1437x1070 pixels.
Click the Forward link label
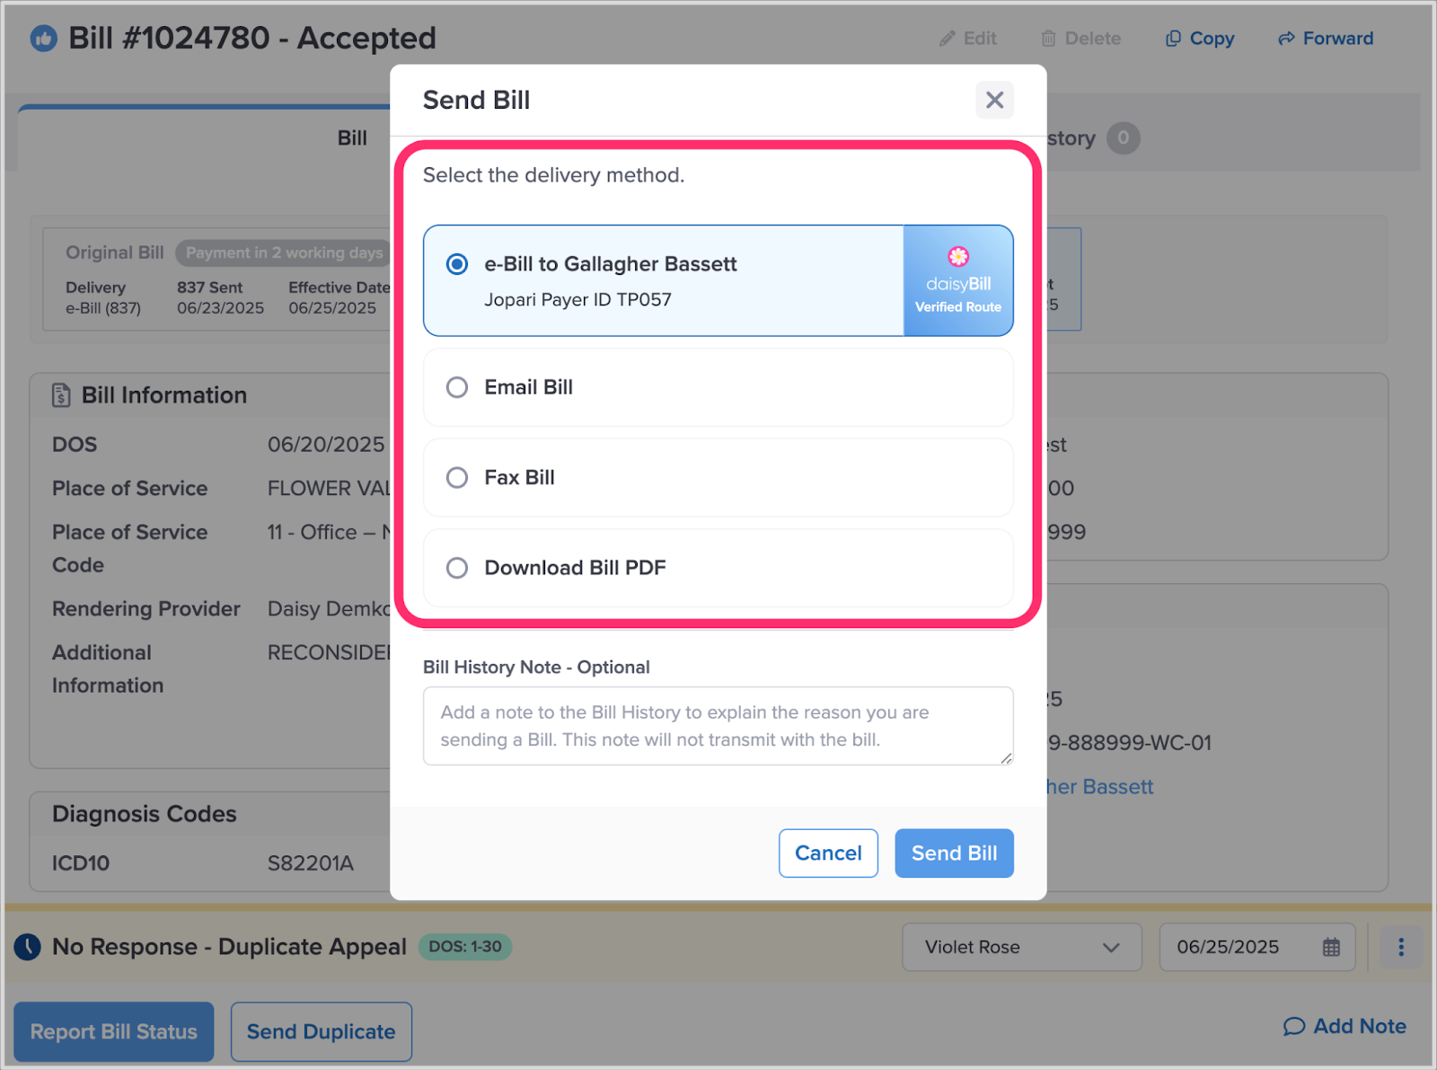click(x=1338, y=39)
